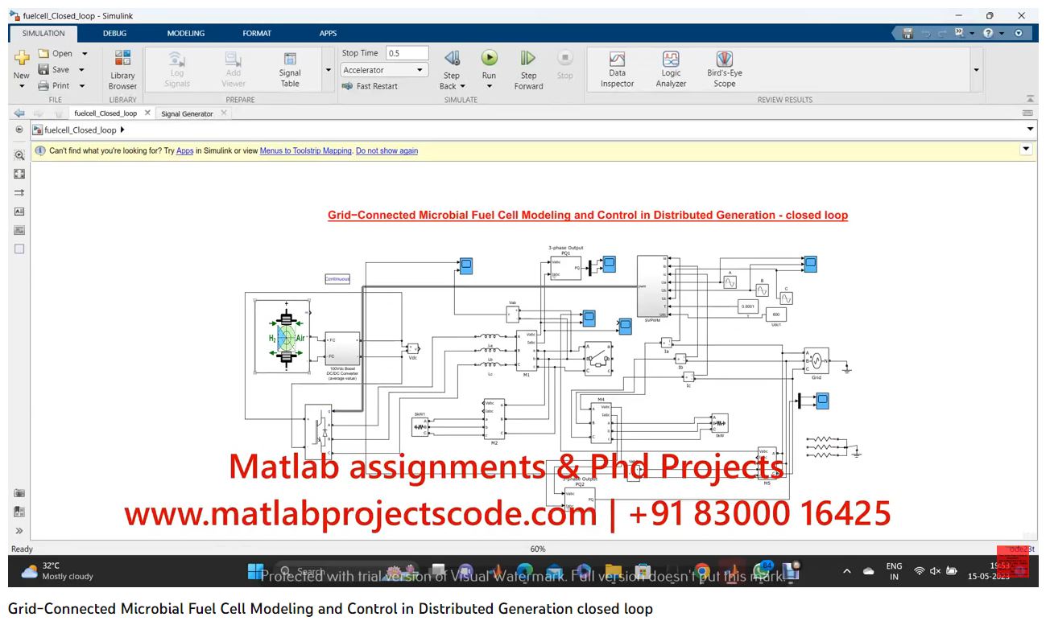Open the Signal Table
1050x621 pixels.
[x=290, y=69]
